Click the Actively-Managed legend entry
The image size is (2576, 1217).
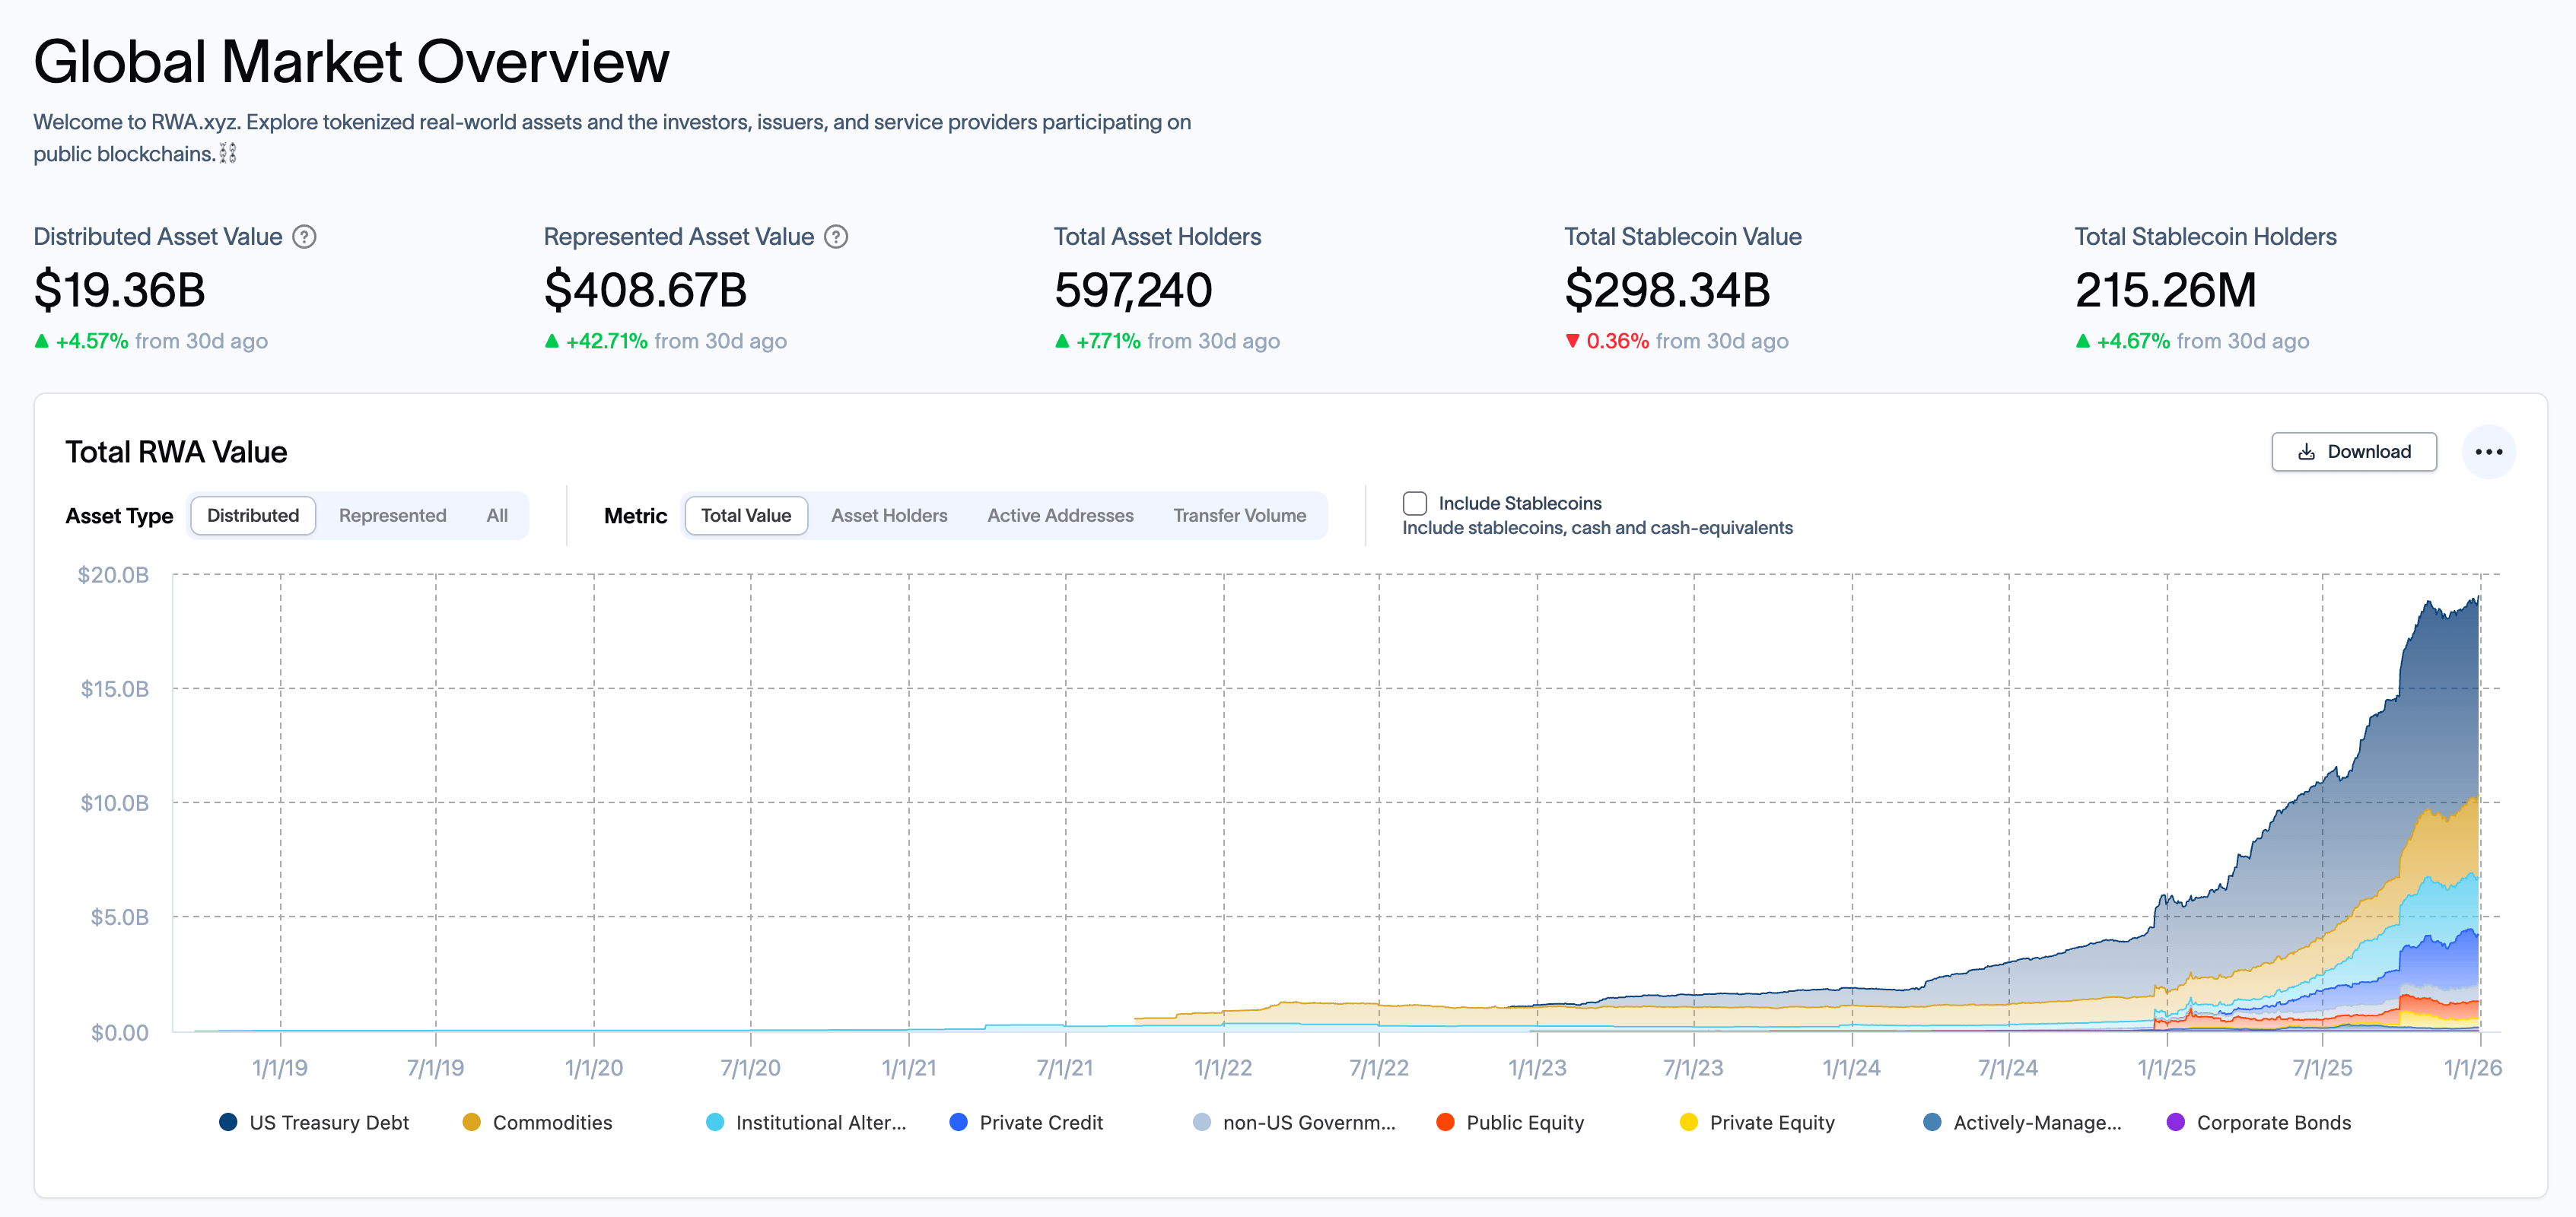(x=2022, y=1122)
